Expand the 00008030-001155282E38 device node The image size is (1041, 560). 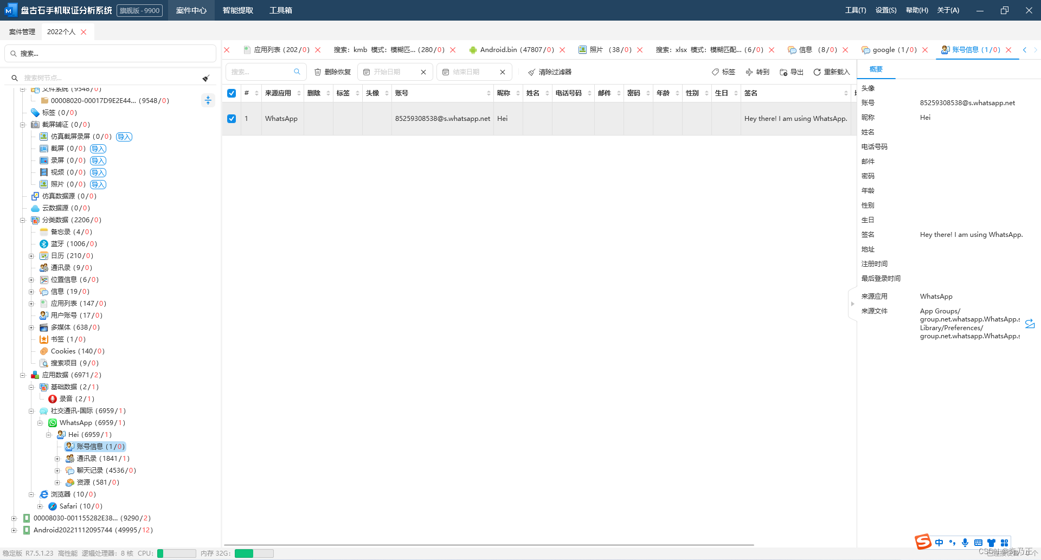pos(14,518)
